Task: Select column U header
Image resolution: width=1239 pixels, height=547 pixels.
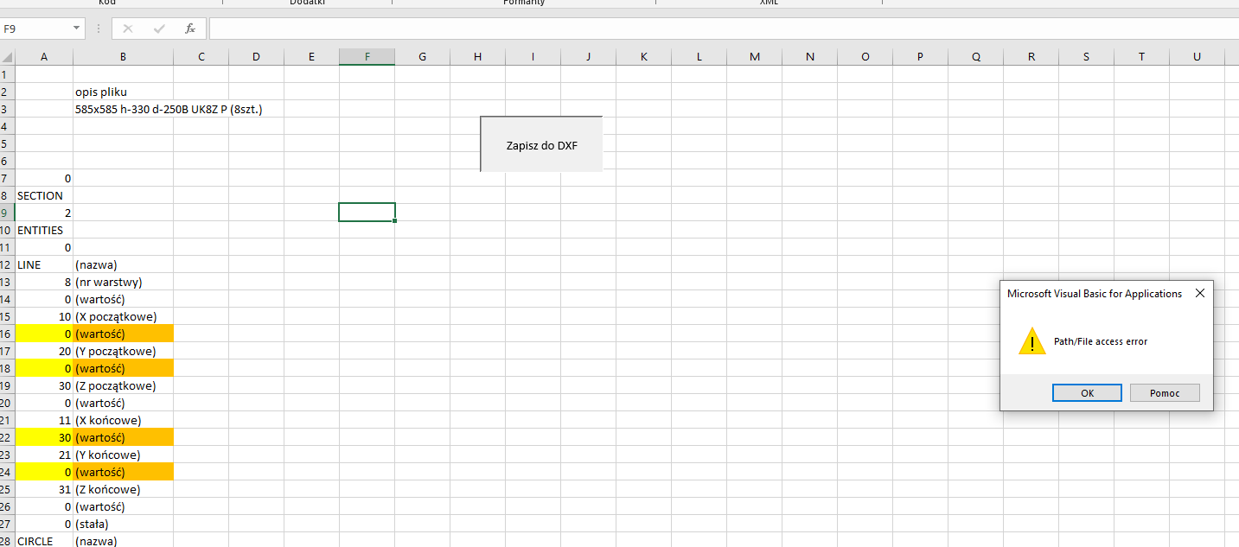Action: point(1197,57)
